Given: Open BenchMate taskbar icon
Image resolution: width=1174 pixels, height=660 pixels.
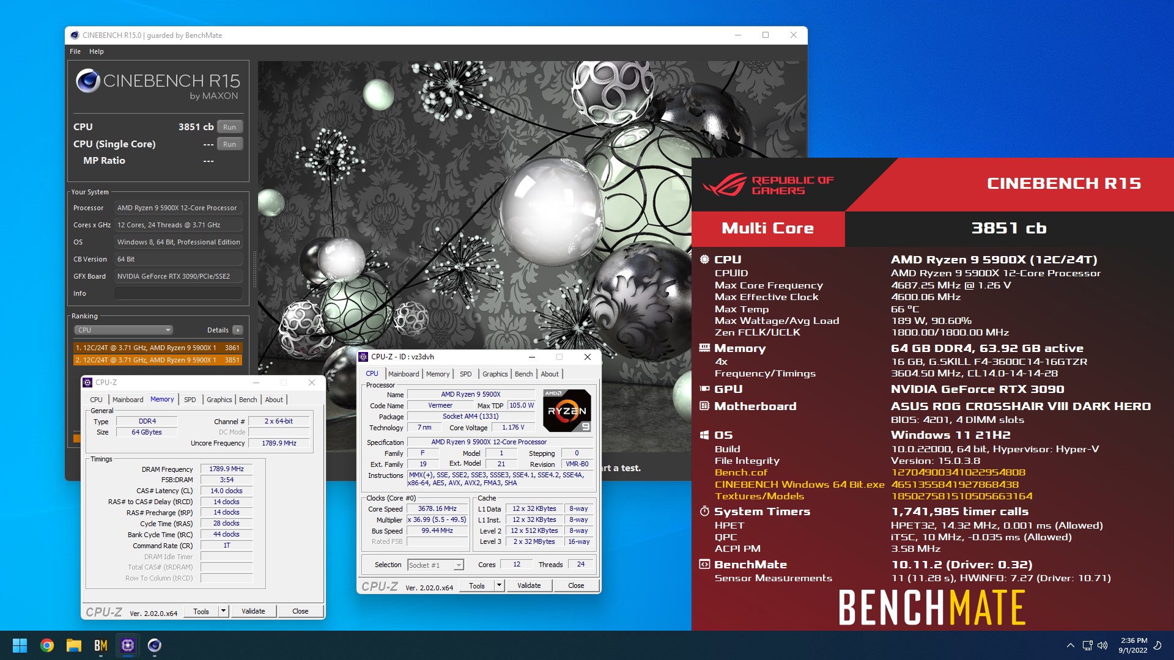Looking at the screenshot, I should pyautogui.click(x=101, y=645).
